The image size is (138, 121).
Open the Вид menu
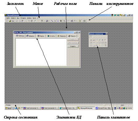point(18,18)
